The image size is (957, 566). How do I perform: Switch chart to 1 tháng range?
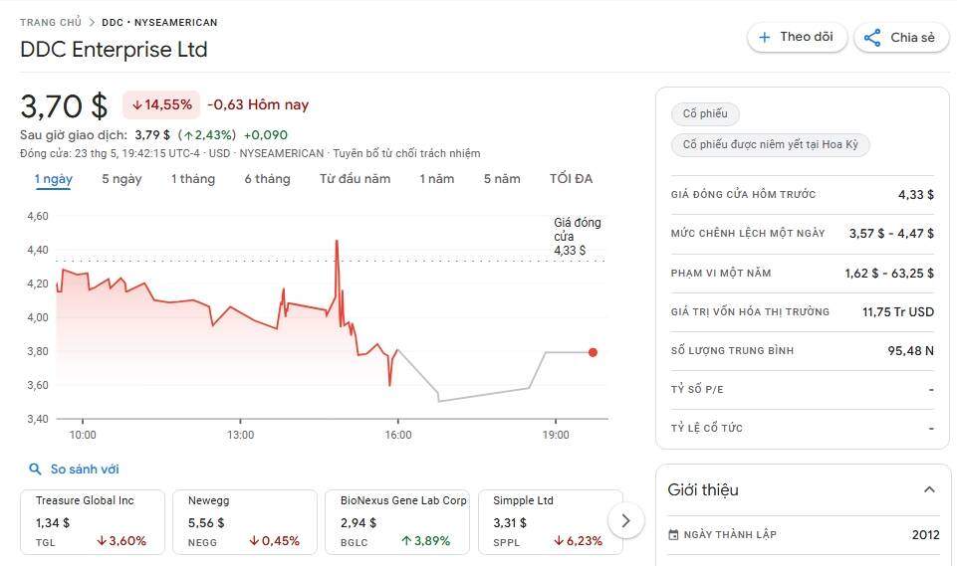pyautogui.click(x=193, y=179)
